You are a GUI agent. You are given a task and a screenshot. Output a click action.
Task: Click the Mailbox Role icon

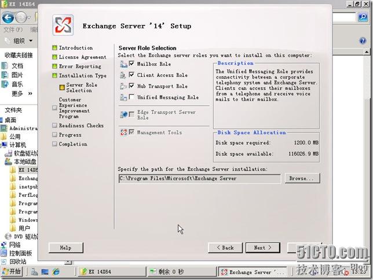coord(123,64)
